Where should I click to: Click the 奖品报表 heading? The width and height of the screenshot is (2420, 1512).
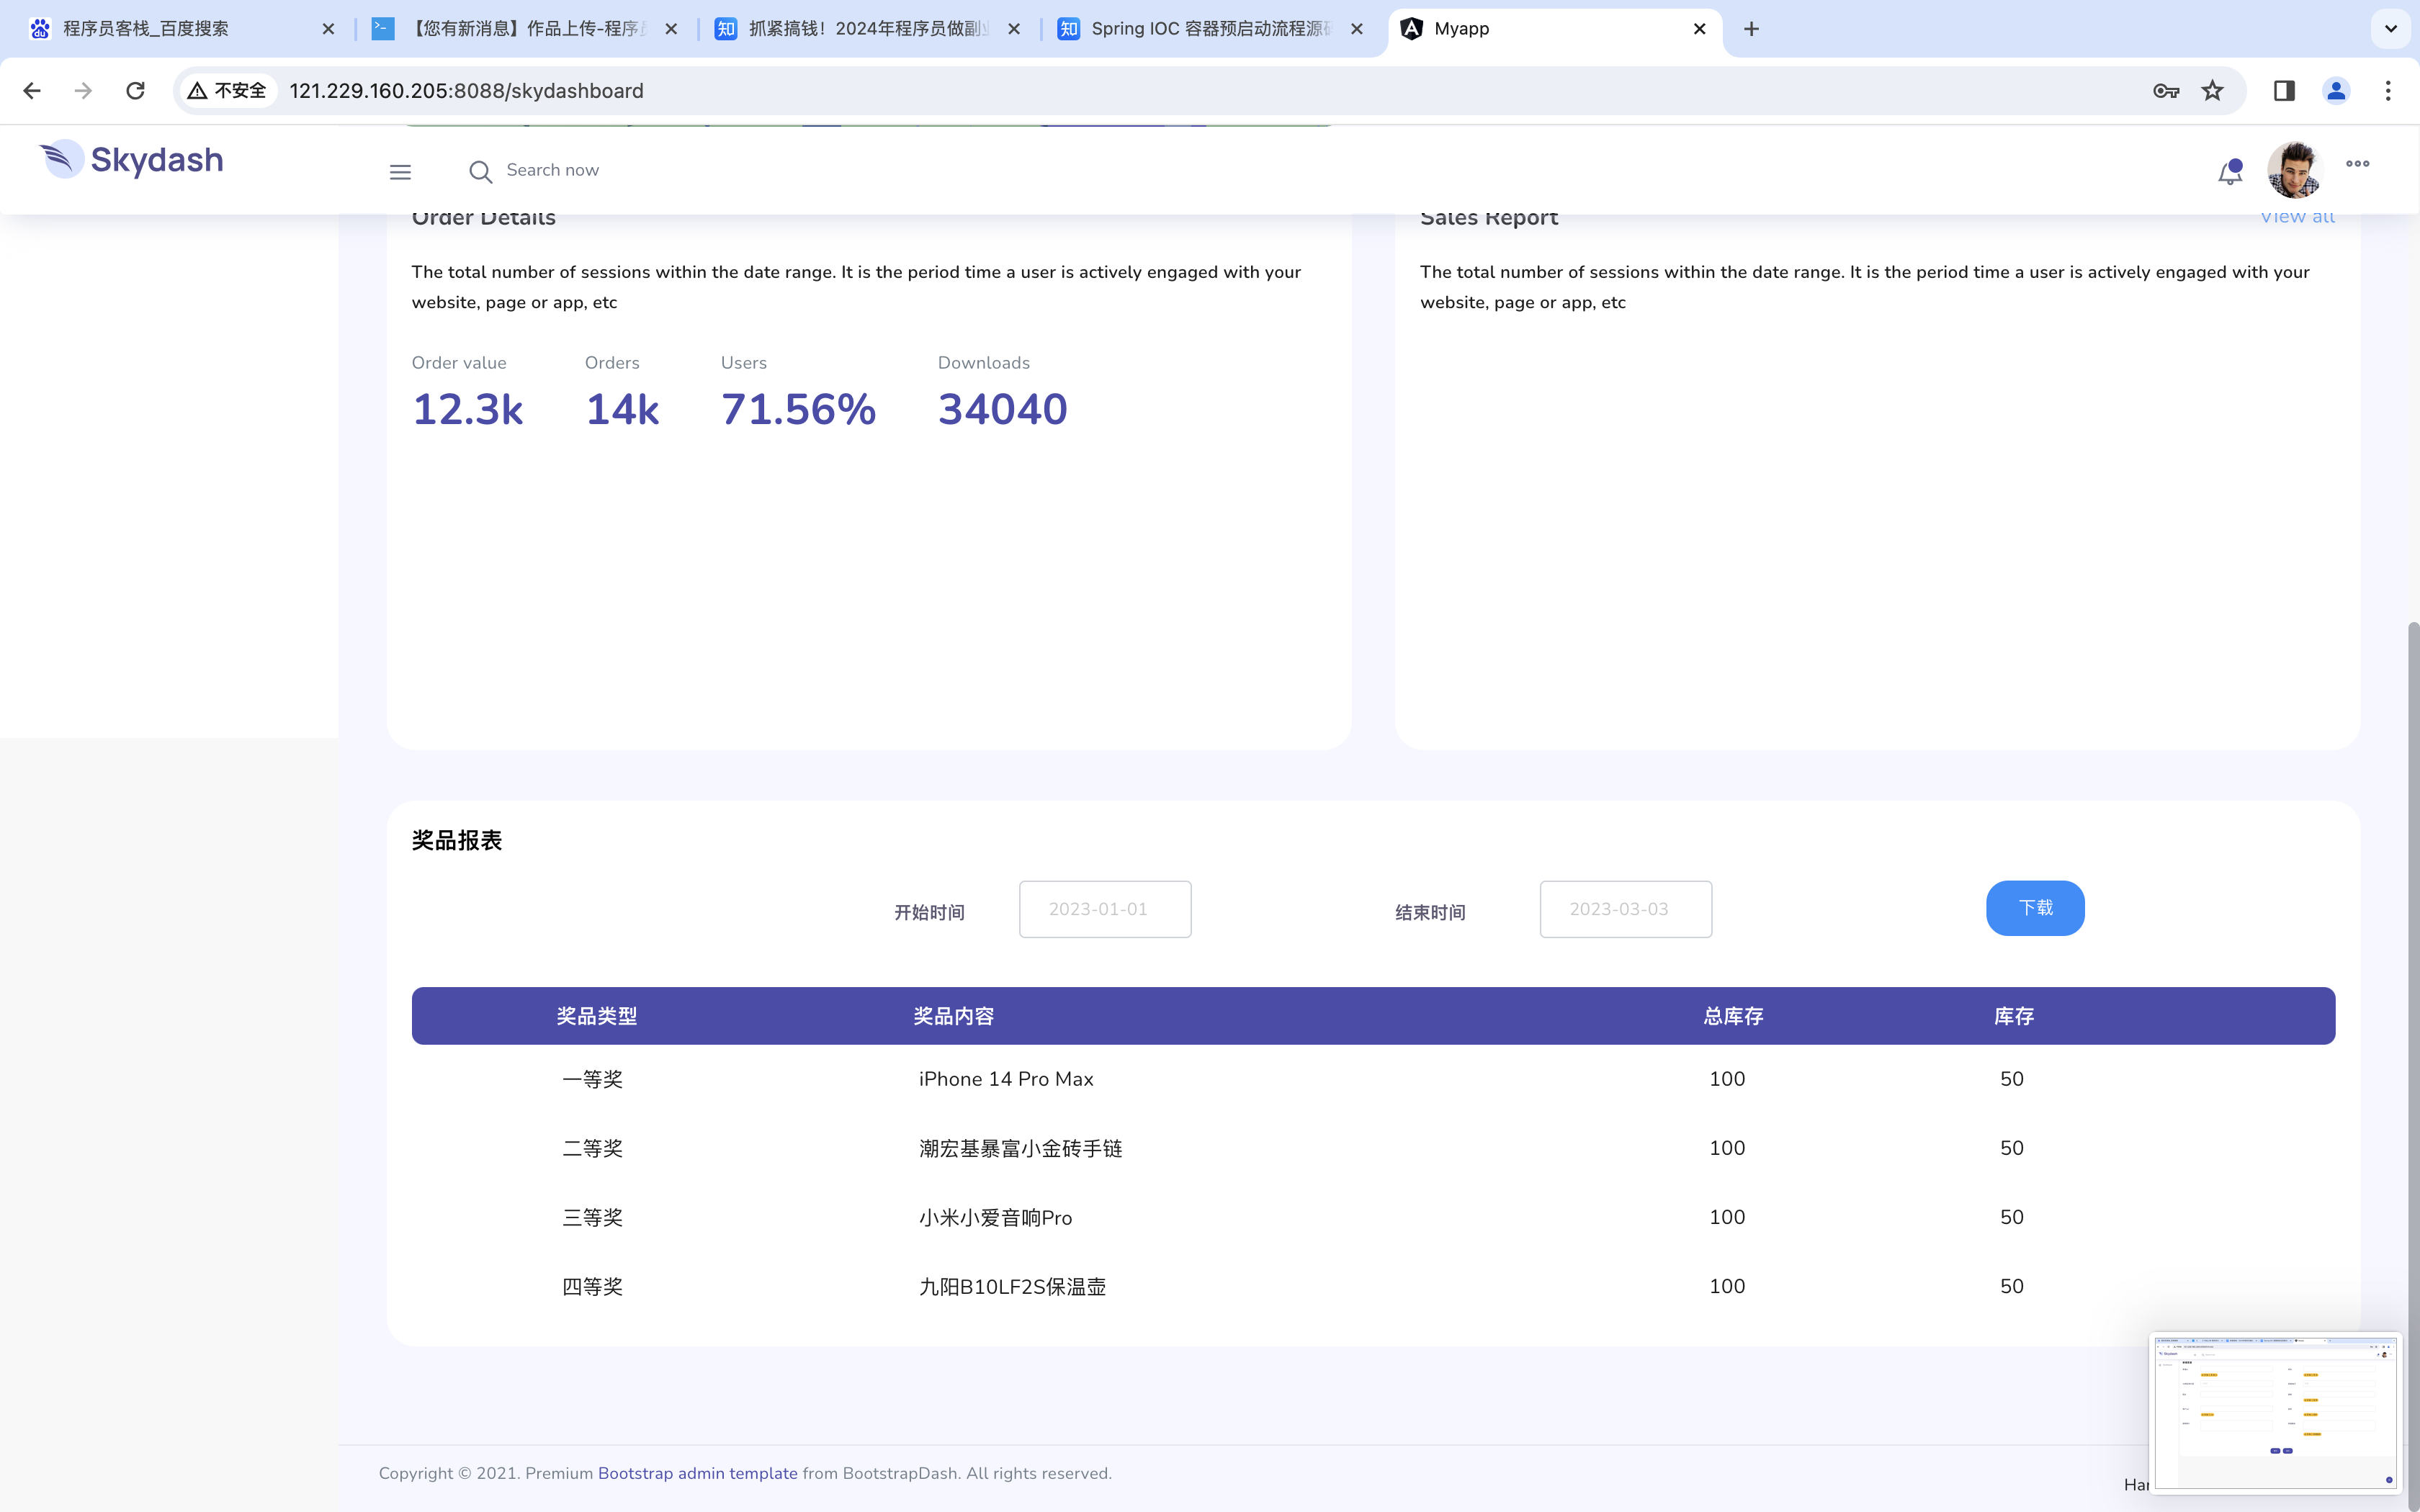tap(457, 840)
